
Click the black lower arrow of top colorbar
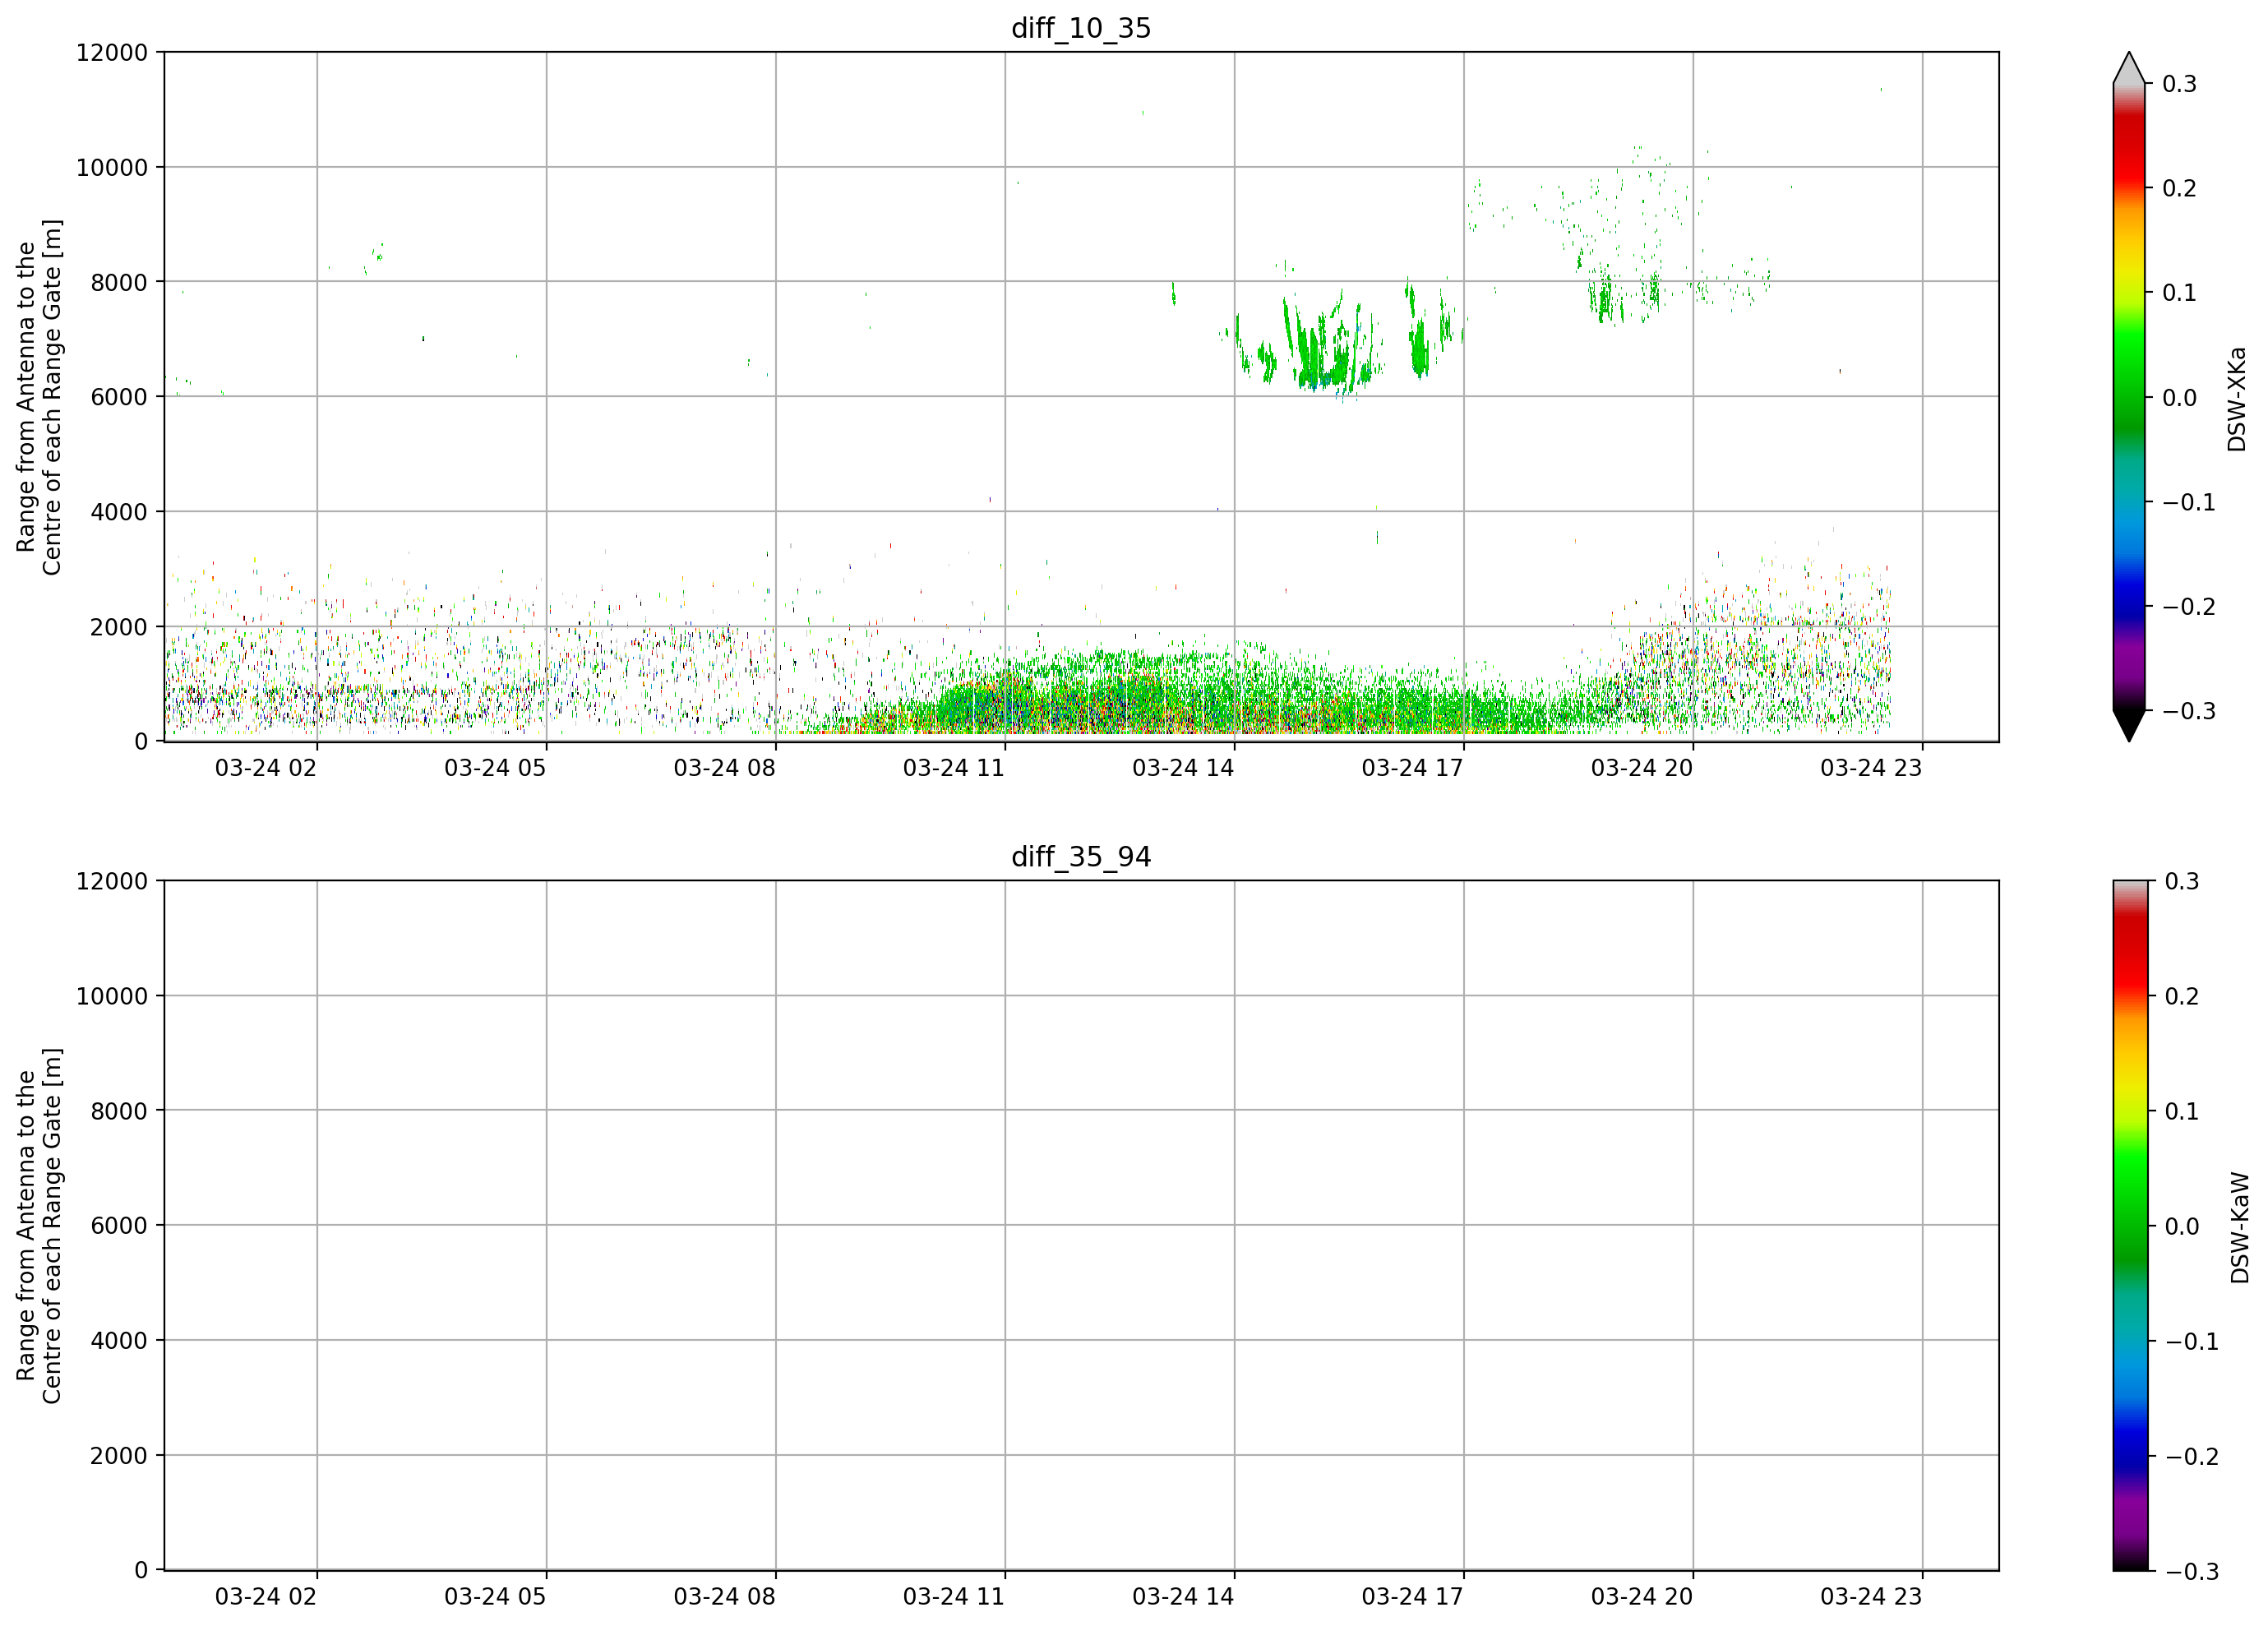pyautogui.click(x=2129, y=725)
